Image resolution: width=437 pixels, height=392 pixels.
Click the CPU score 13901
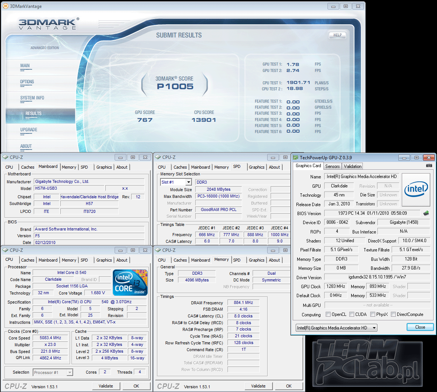pyautogui.click(x=204, y=120)
